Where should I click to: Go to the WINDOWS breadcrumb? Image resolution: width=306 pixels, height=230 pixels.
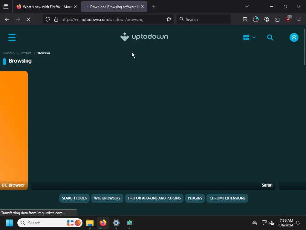(x=9, y=53)
